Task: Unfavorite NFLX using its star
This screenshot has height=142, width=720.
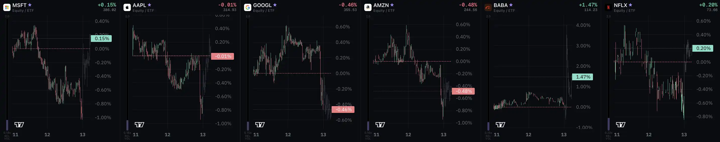Action: 630,5
